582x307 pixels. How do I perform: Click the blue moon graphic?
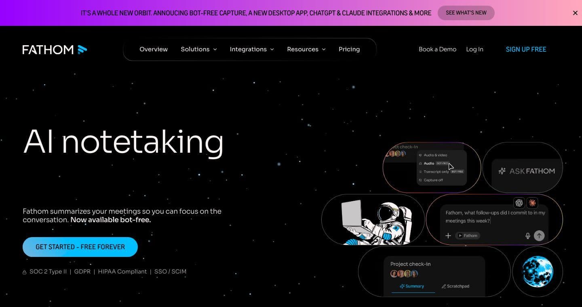click(x=537, y=271)
